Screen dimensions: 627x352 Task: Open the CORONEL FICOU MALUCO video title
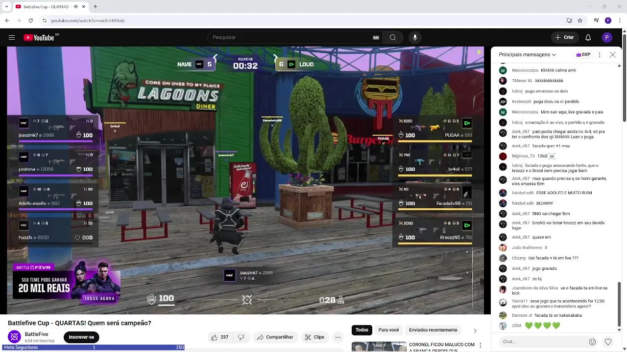click(442, 347)
